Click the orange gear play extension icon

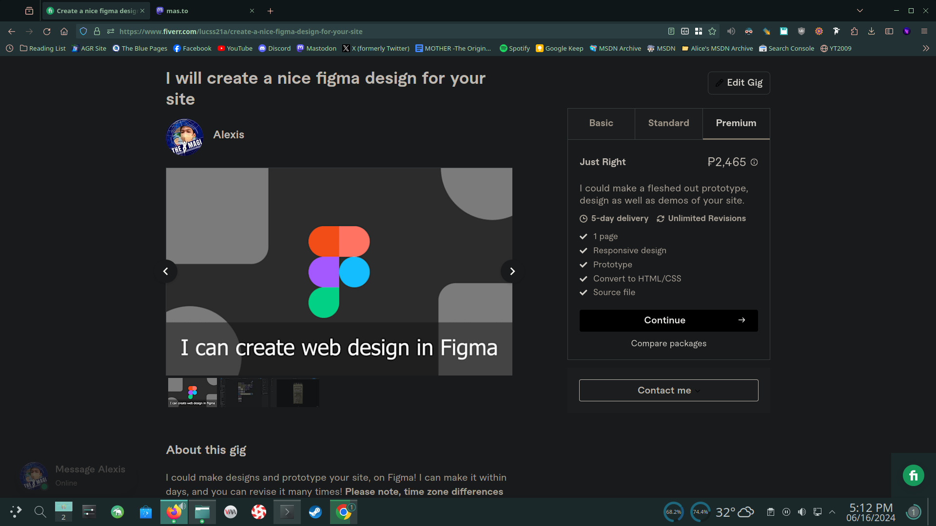pos(819,31)
